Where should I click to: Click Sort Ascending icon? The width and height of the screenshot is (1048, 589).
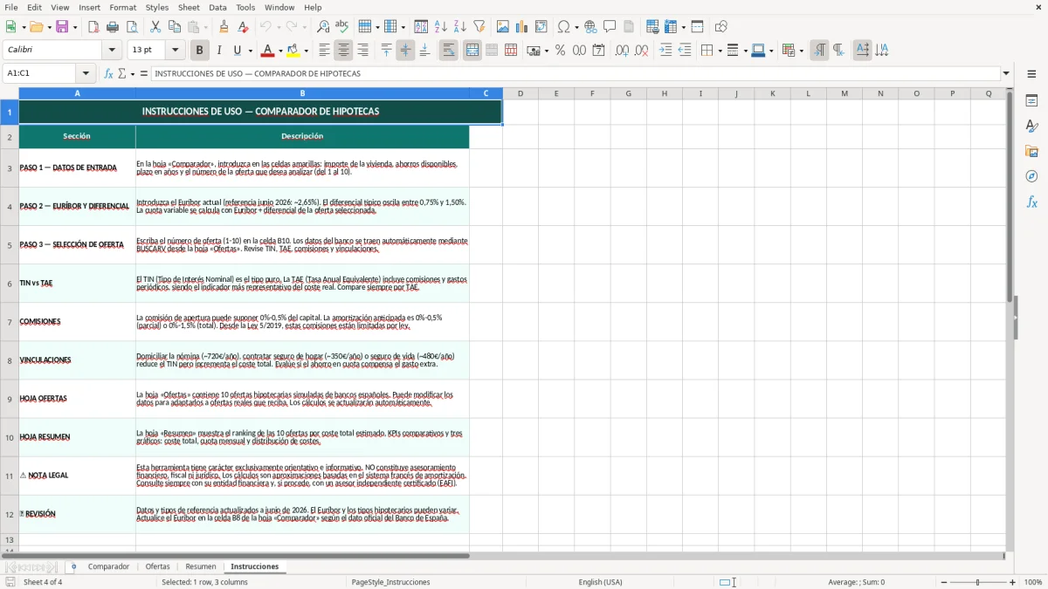440,27
